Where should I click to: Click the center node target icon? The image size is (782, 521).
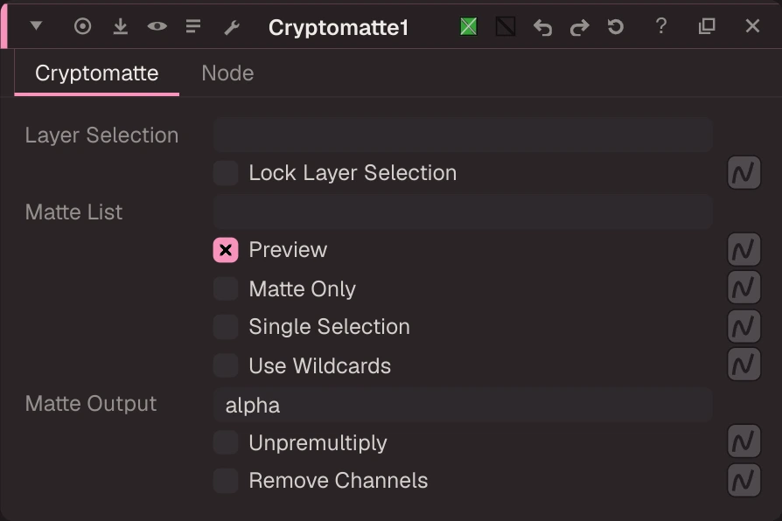pos(83,26)
